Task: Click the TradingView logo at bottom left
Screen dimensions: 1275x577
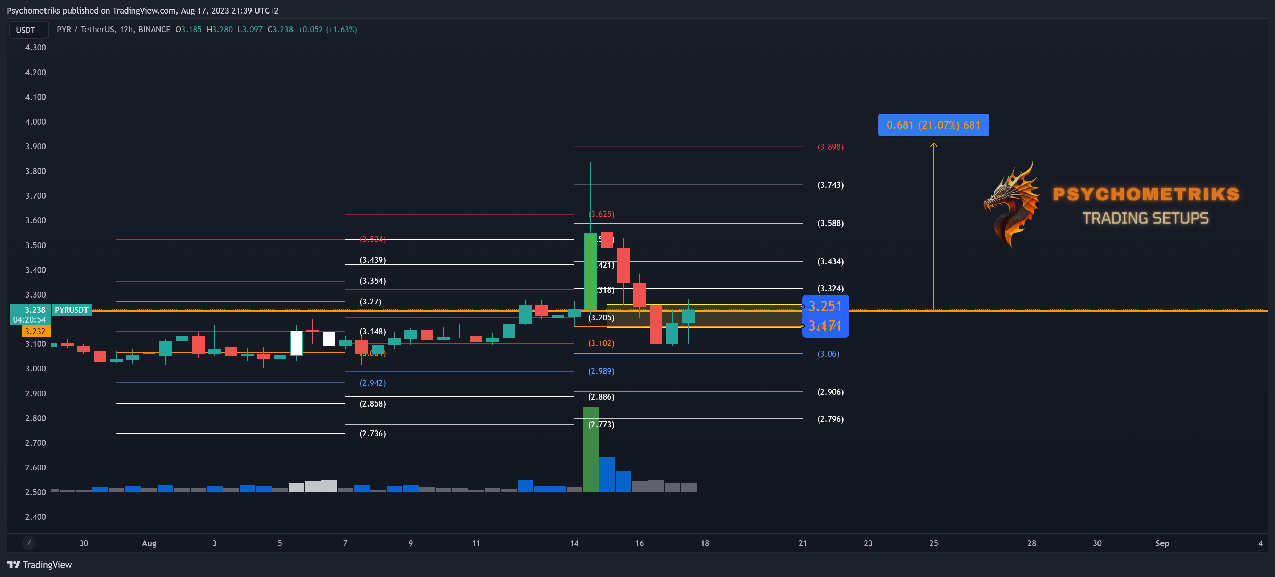Action: (39, 565)
